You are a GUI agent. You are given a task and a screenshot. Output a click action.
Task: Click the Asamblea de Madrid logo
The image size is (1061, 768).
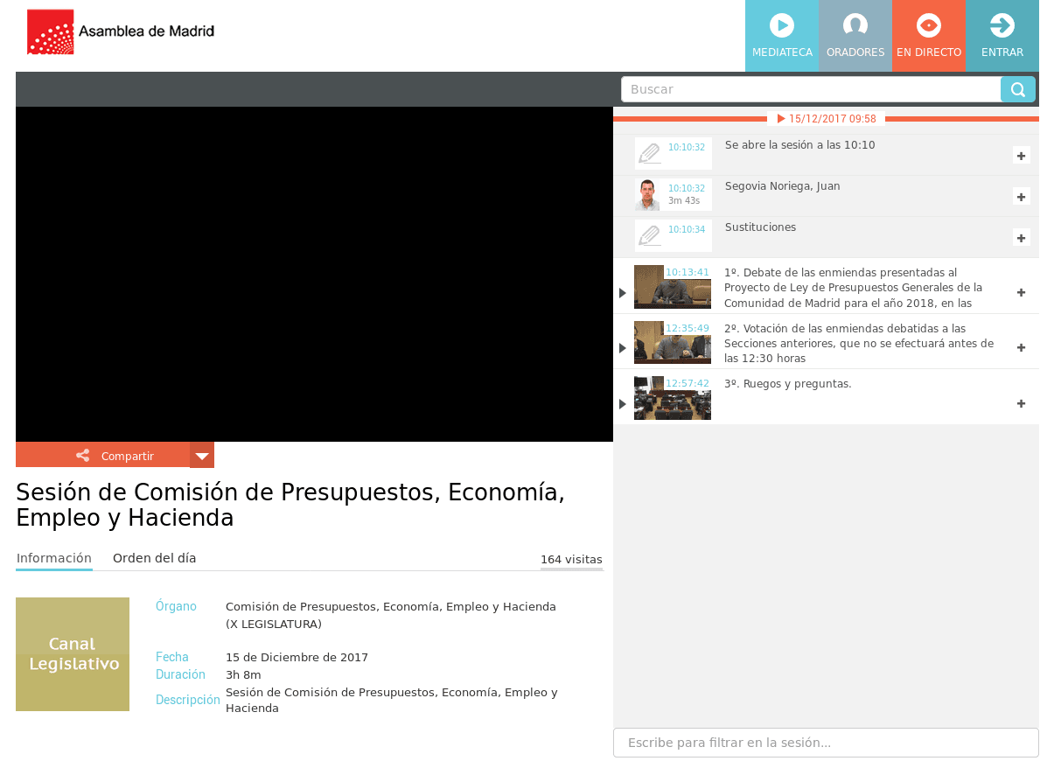121,32
